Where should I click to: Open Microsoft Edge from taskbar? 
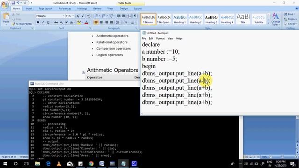48,164
